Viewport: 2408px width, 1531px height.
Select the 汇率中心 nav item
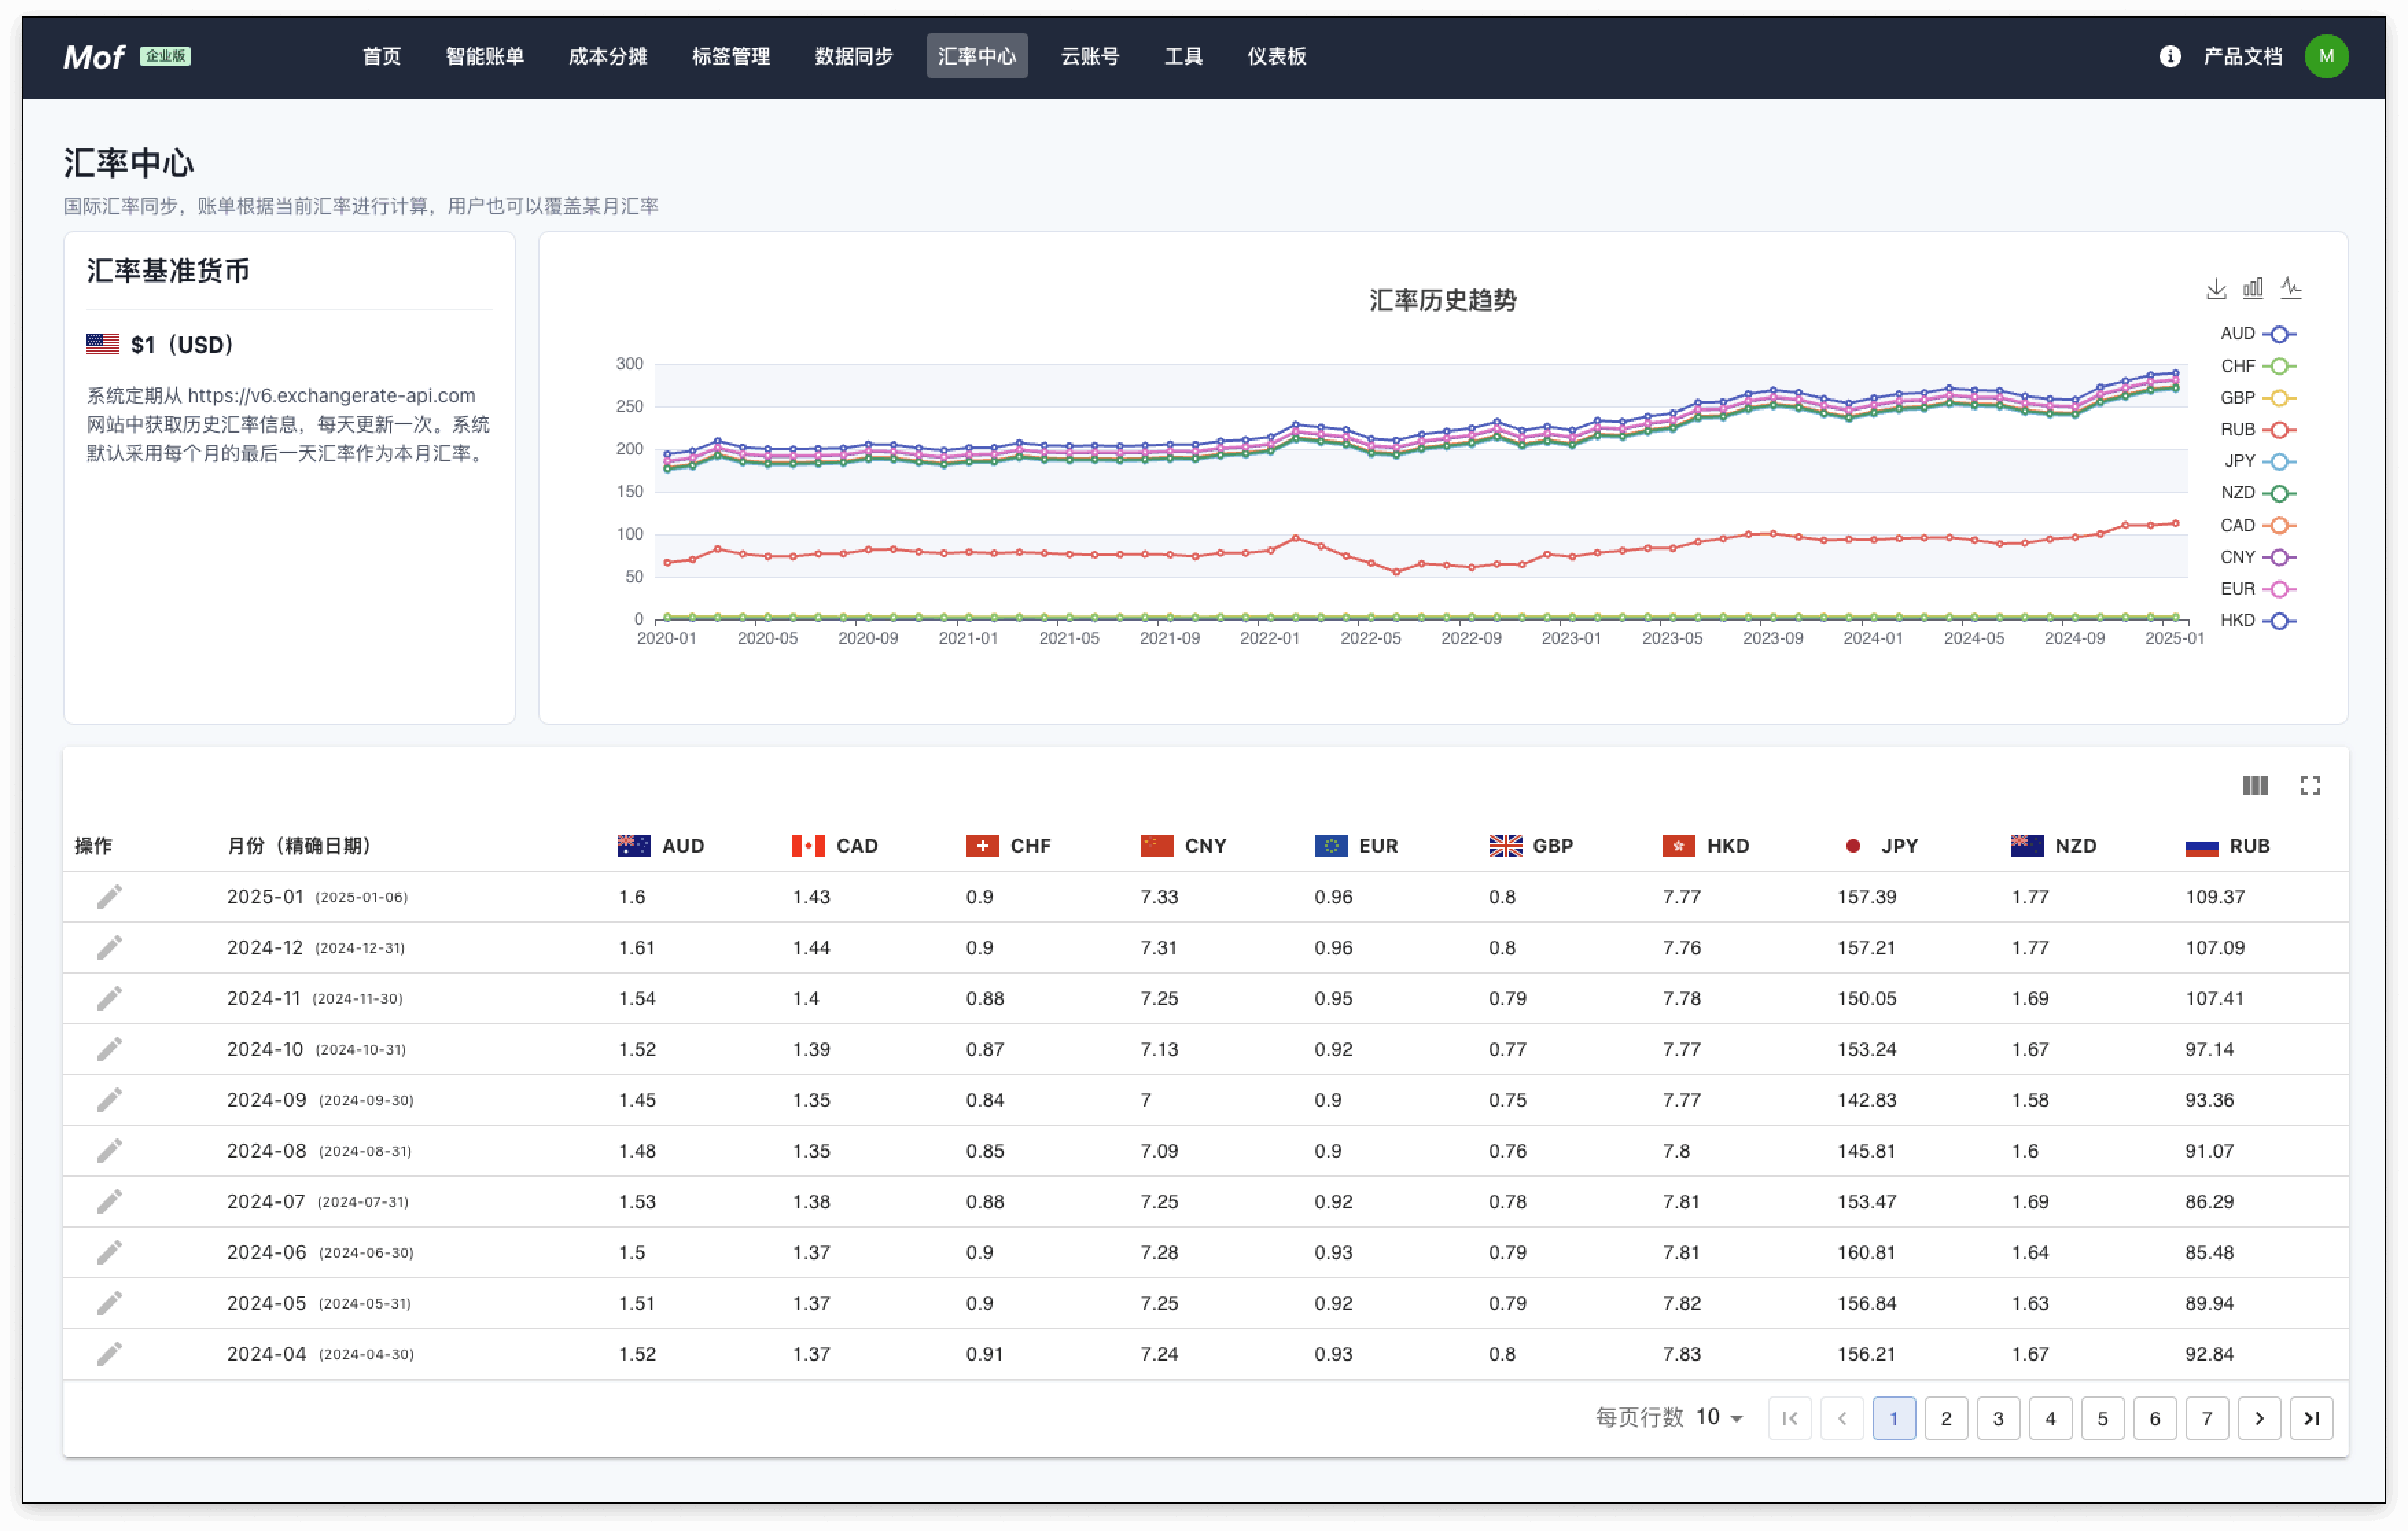976,56
